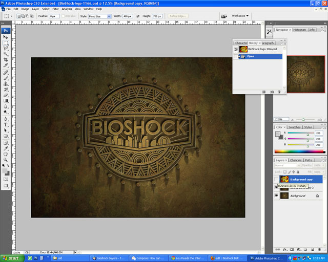Open the Image menu
The width and height of the screenshot is (328, 262).
25,9
